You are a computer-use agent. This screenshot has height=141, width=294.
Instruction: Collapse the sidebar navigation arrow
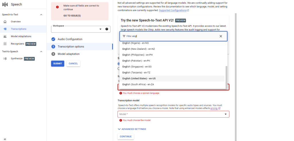pos(5,139)
